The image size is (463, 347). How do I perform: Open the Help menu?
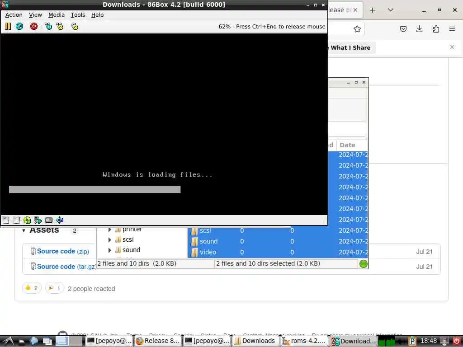[97, 15]
